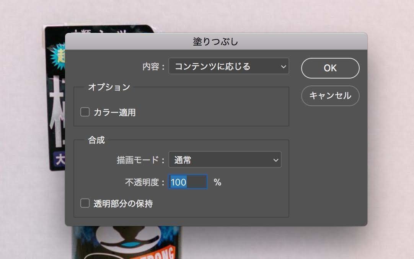Viewport: 414px width, 259px height.
Task: Enable the カラー適用 checkbox
Action: coord(85,112)
